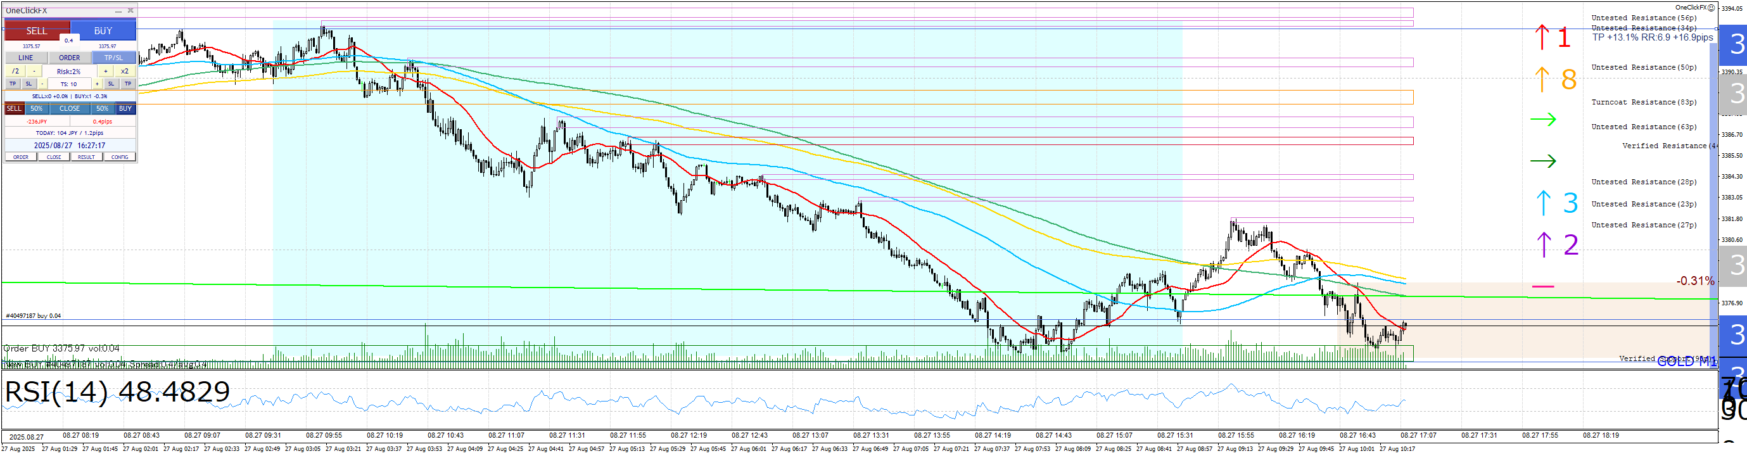Click the red 0.4pips value
Viewport: 1747px width, 456px height.
click(103, 122)
